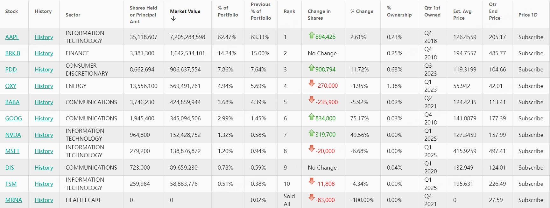Sort by the Price 1D column header

pos(528,15)
